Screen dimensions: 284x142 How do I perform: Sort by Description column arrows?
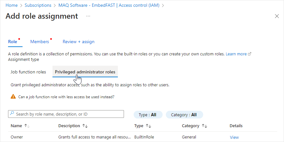pyautogui.click(x=85, y=126)
